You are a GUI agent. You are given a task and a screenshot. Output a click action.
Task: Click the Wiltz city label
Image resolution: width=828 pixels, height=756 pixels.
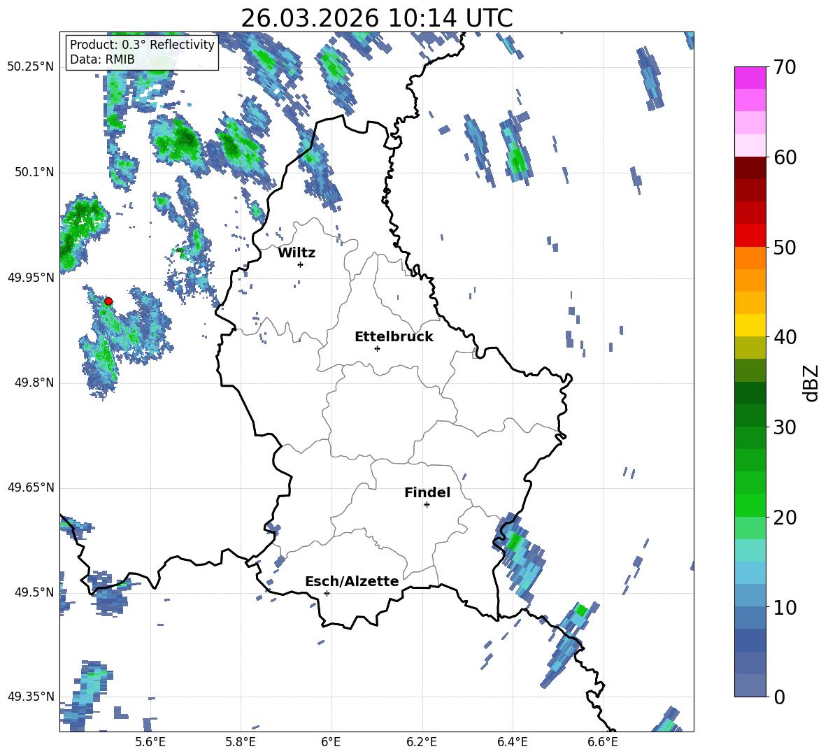[x=297, y=253]
